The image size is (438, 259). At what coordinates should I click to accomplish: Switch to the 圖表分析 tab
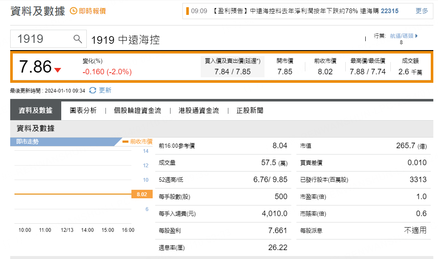coord(83,111)
